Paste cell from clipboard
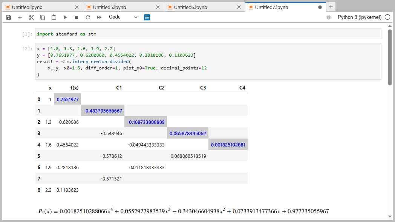The height and width of the screenshot is (222, 395). point(54,17)
